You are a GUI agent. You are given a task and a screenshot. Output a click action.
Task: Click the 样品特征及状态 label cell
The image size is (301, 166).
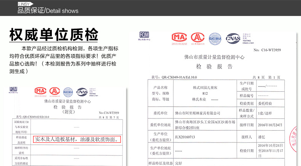tap(160, 163)
